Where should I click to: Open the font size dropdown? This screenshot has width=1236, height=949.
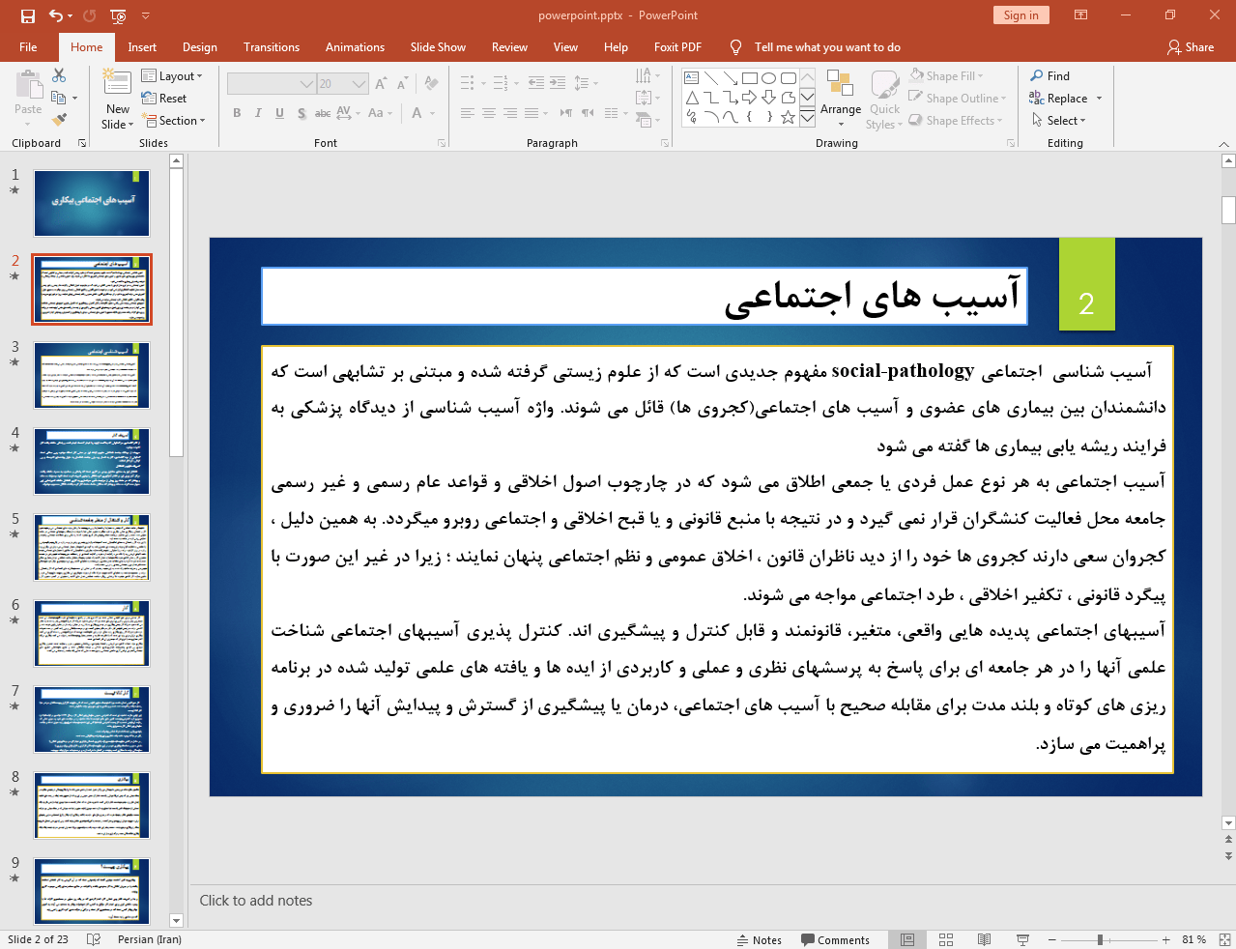pos(359,84)
